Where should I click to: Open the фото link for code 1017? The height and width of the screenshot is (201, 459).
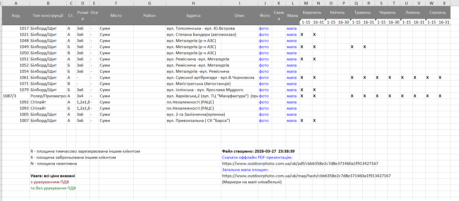(x=264, y=28)
